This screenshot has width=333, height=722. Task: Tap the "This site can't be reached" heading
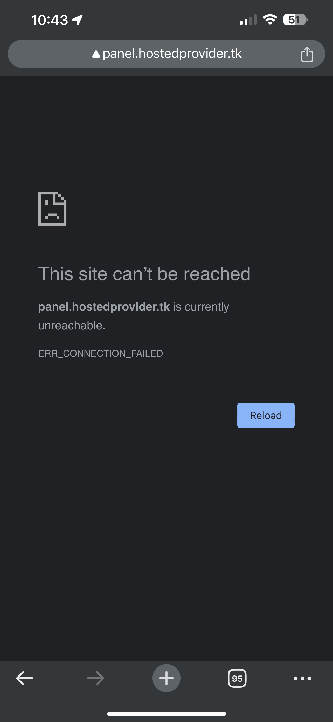(144, 274)
